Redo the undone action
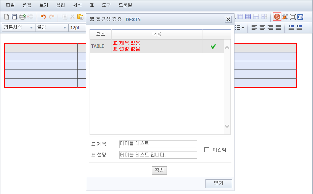Viewport: 313px width, 194px height. [52, 17]
